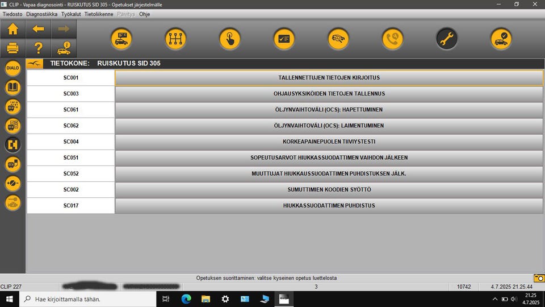Select ÖLJYNVAIHTOVÄLI (OCS): LAIMENTUMINEN
Viewport: 545px width, 307px height.
tap(329, 126)
